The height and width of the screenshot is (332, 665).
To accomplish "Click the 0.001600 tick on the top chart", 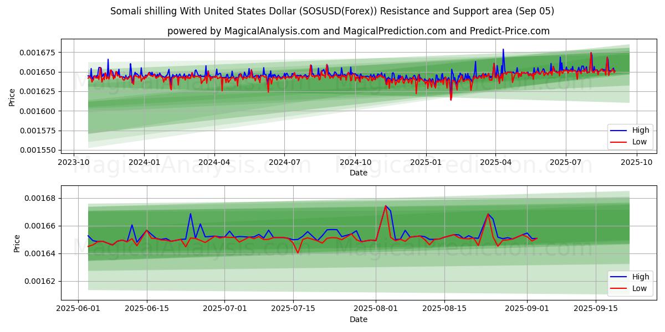I will pos(37,111).
